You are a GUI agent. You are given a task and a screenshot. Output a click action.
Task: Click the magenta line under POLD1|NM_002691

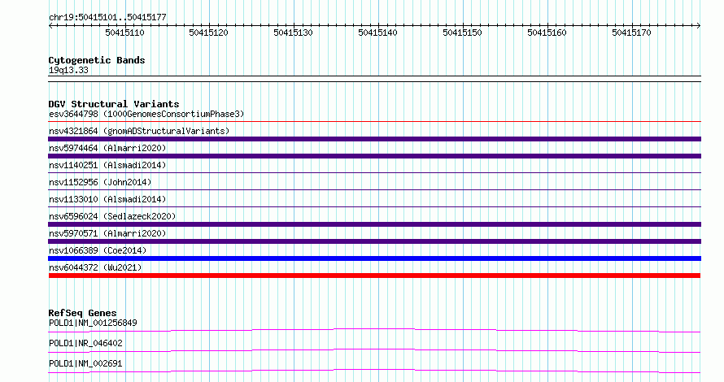click(374, 371)
